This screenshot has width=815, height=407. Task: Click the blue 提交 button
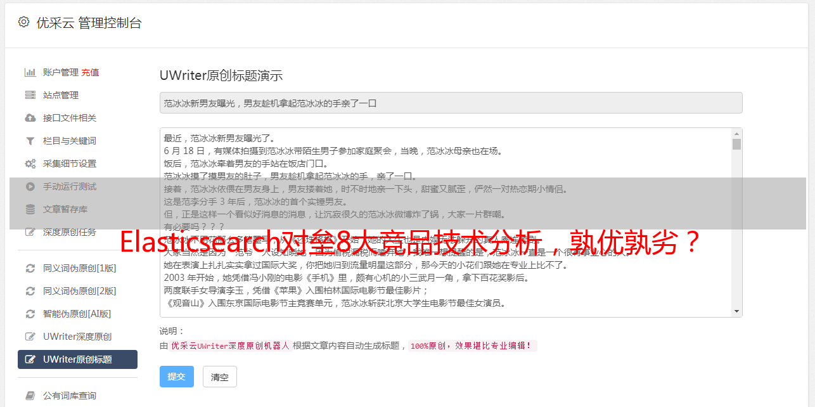pyautogui.click(x=176, y=377)
